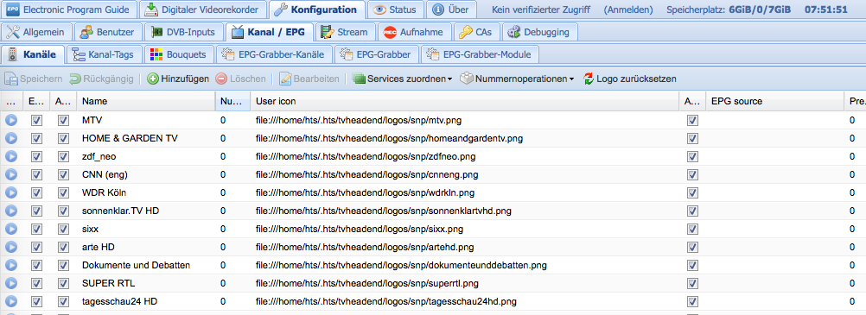Play the MTV channel stream icon
Screen dimensions: 866x315
coord(11,120)
